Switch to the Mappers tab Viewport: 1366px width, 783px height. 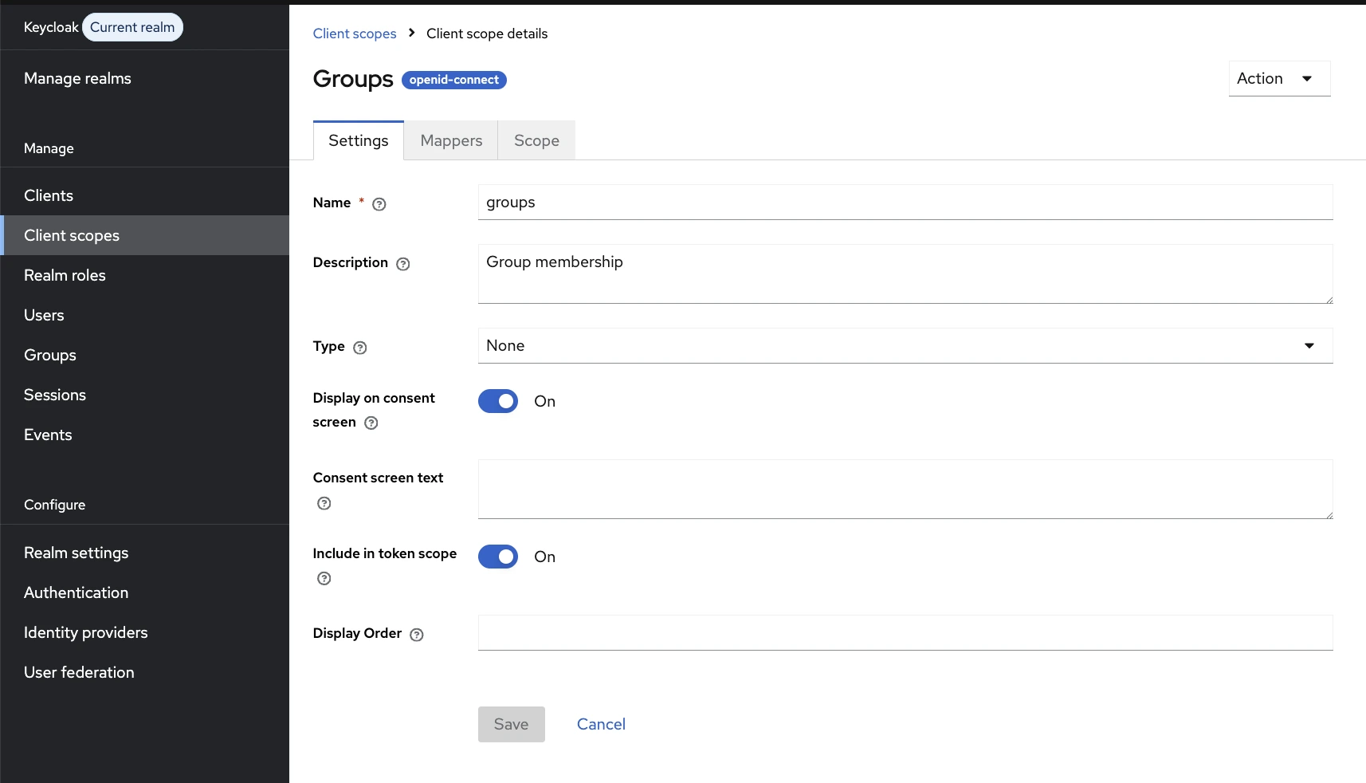click(451, 140)
